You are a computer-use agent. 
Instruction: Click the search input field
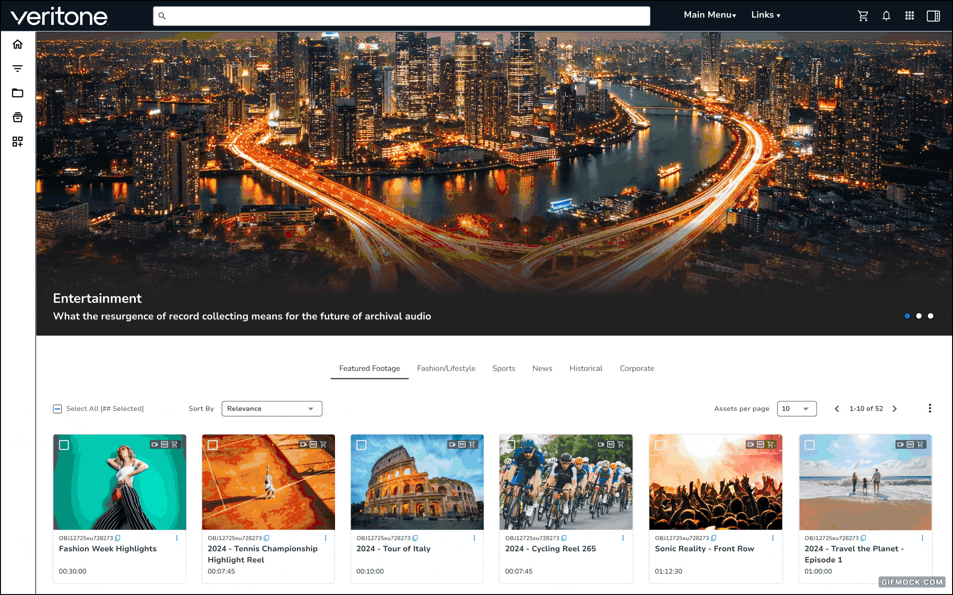(x=401, y=16)
